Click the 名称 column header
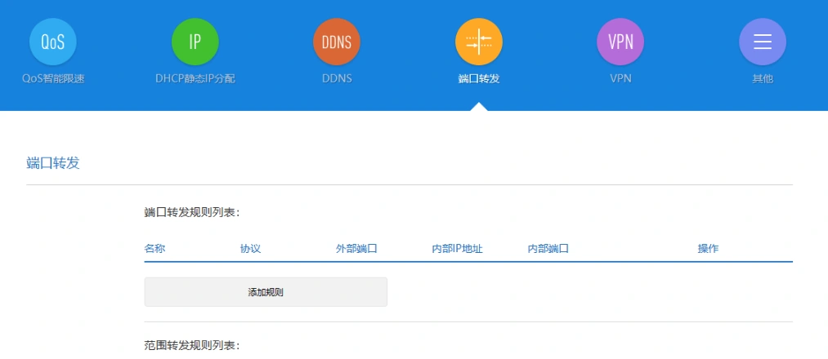This screenshot has height=359, width=828. tap(155, 248)
